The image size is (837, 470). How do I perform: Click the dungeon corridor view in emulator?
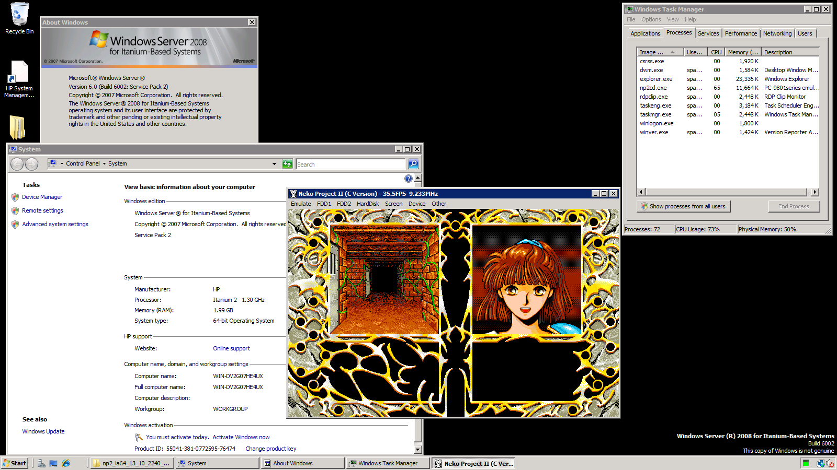point(384,280)
